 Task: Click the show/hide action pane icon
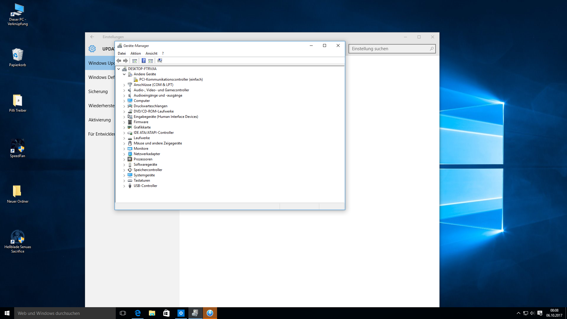pos(151,61)
